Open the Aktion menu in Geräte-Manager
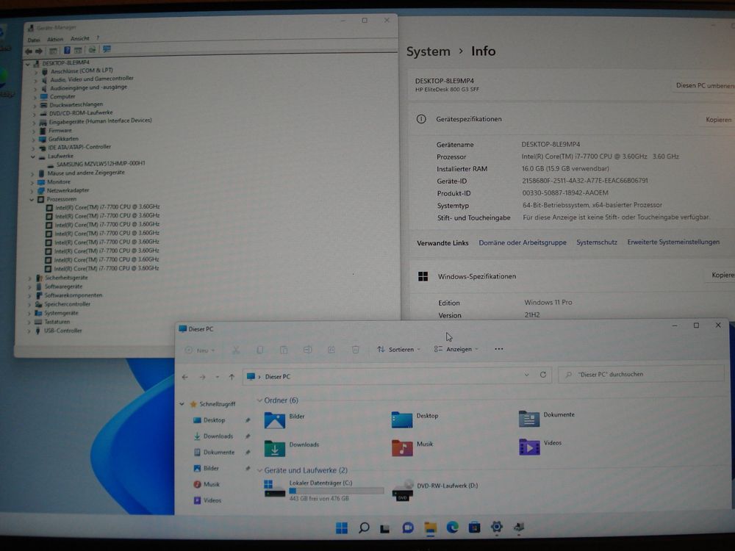735x551 pixels. (55, 39)
